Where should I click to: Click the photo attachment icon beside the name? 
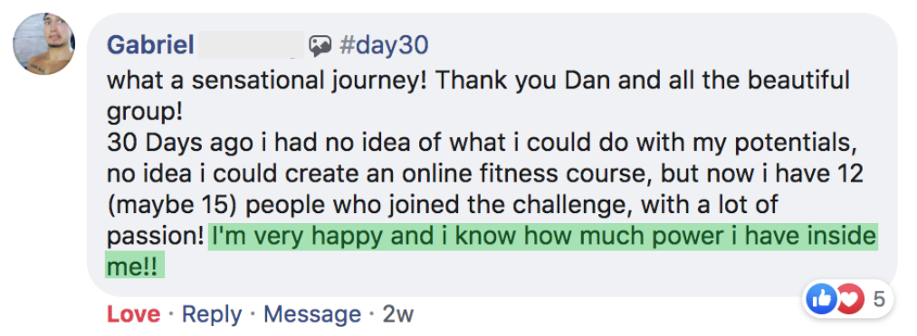coord(320,45)
